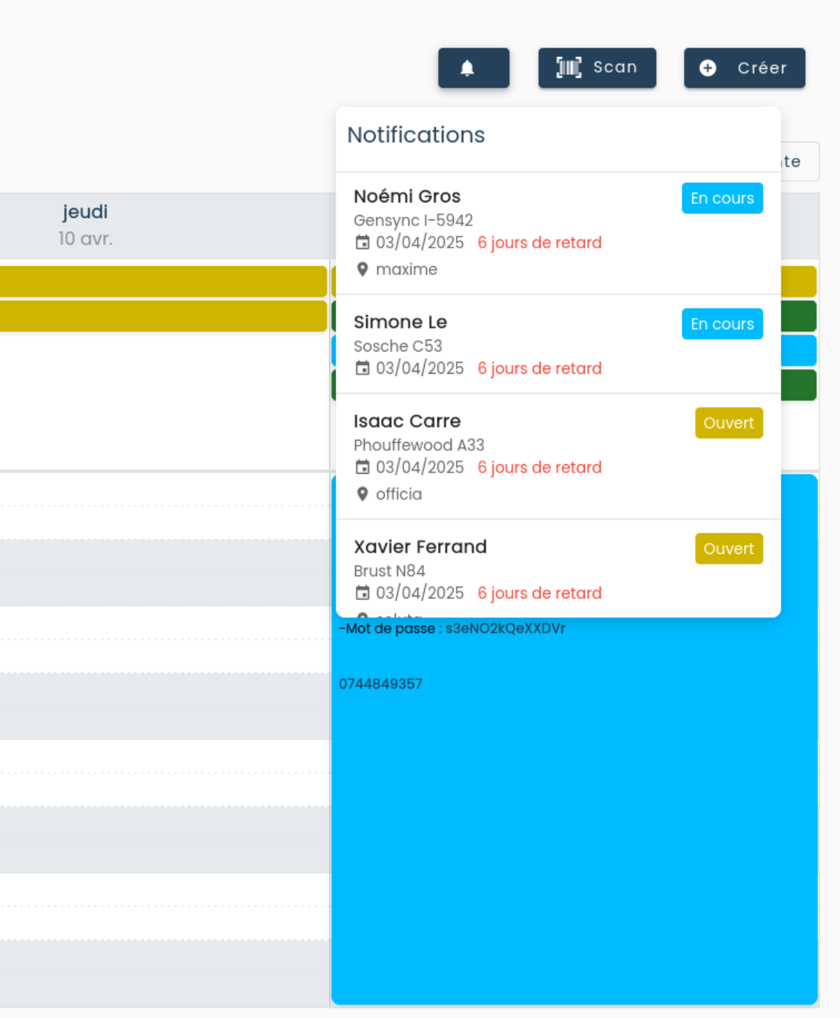The height and width of the screenshot is (1018, 840).
Task: Click the officia location text
Action: [399, 494]
